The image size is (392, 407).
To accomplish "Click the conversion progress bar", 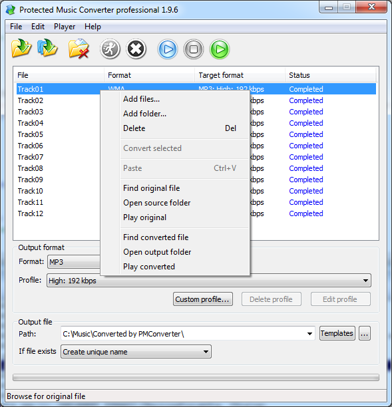I will pos(196,378).
